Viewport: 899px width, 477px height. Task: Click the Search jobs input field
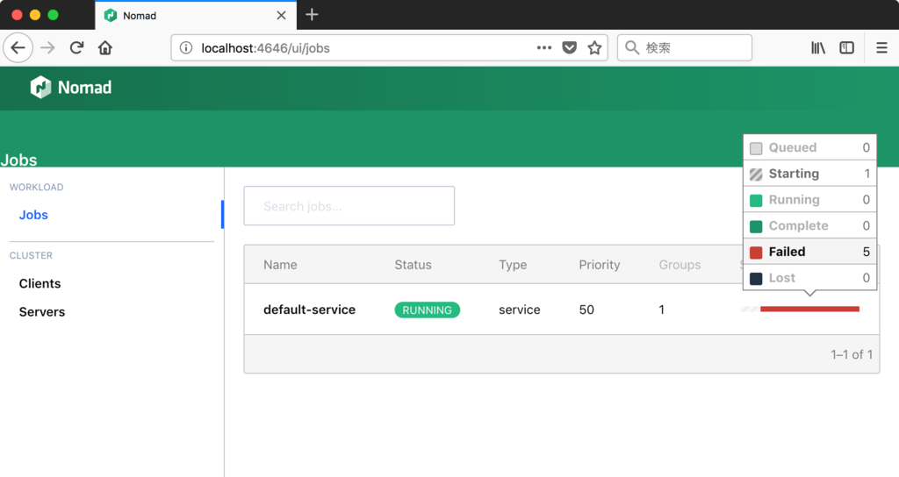tap(349, 205)
